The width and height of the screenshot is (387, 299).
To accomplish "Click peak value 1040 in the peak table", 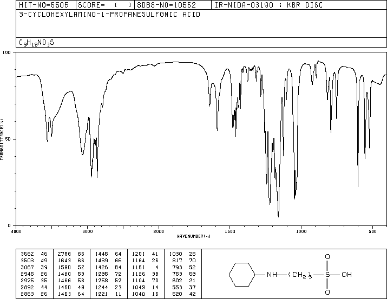I will coord(139,294).
